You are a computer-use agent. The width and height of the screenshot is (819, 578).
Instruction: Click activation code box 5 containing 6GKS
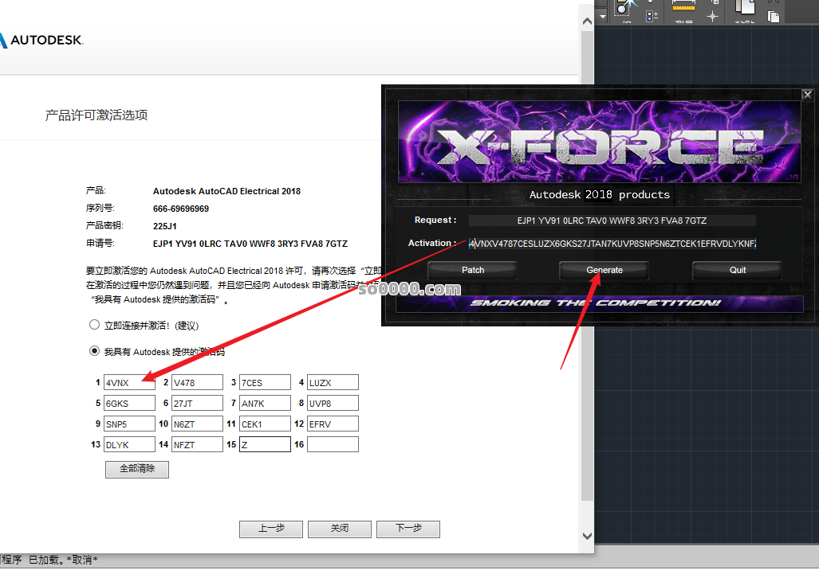tap(129, 403)
